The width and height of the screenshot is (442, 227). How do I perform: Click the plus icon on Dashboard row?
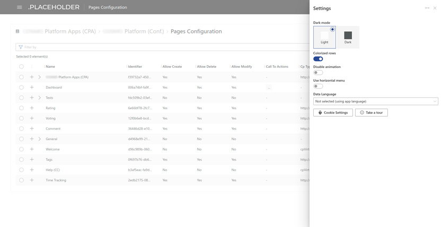click(x=32, y=88)
